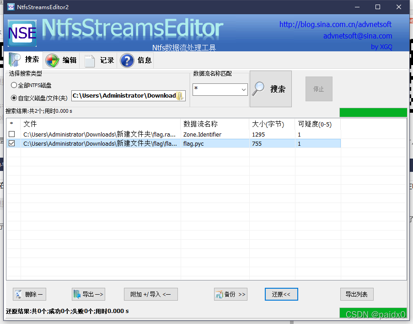413x324 pixels.
Task: Sort by 文件 column header
Action: coord(101,124)
